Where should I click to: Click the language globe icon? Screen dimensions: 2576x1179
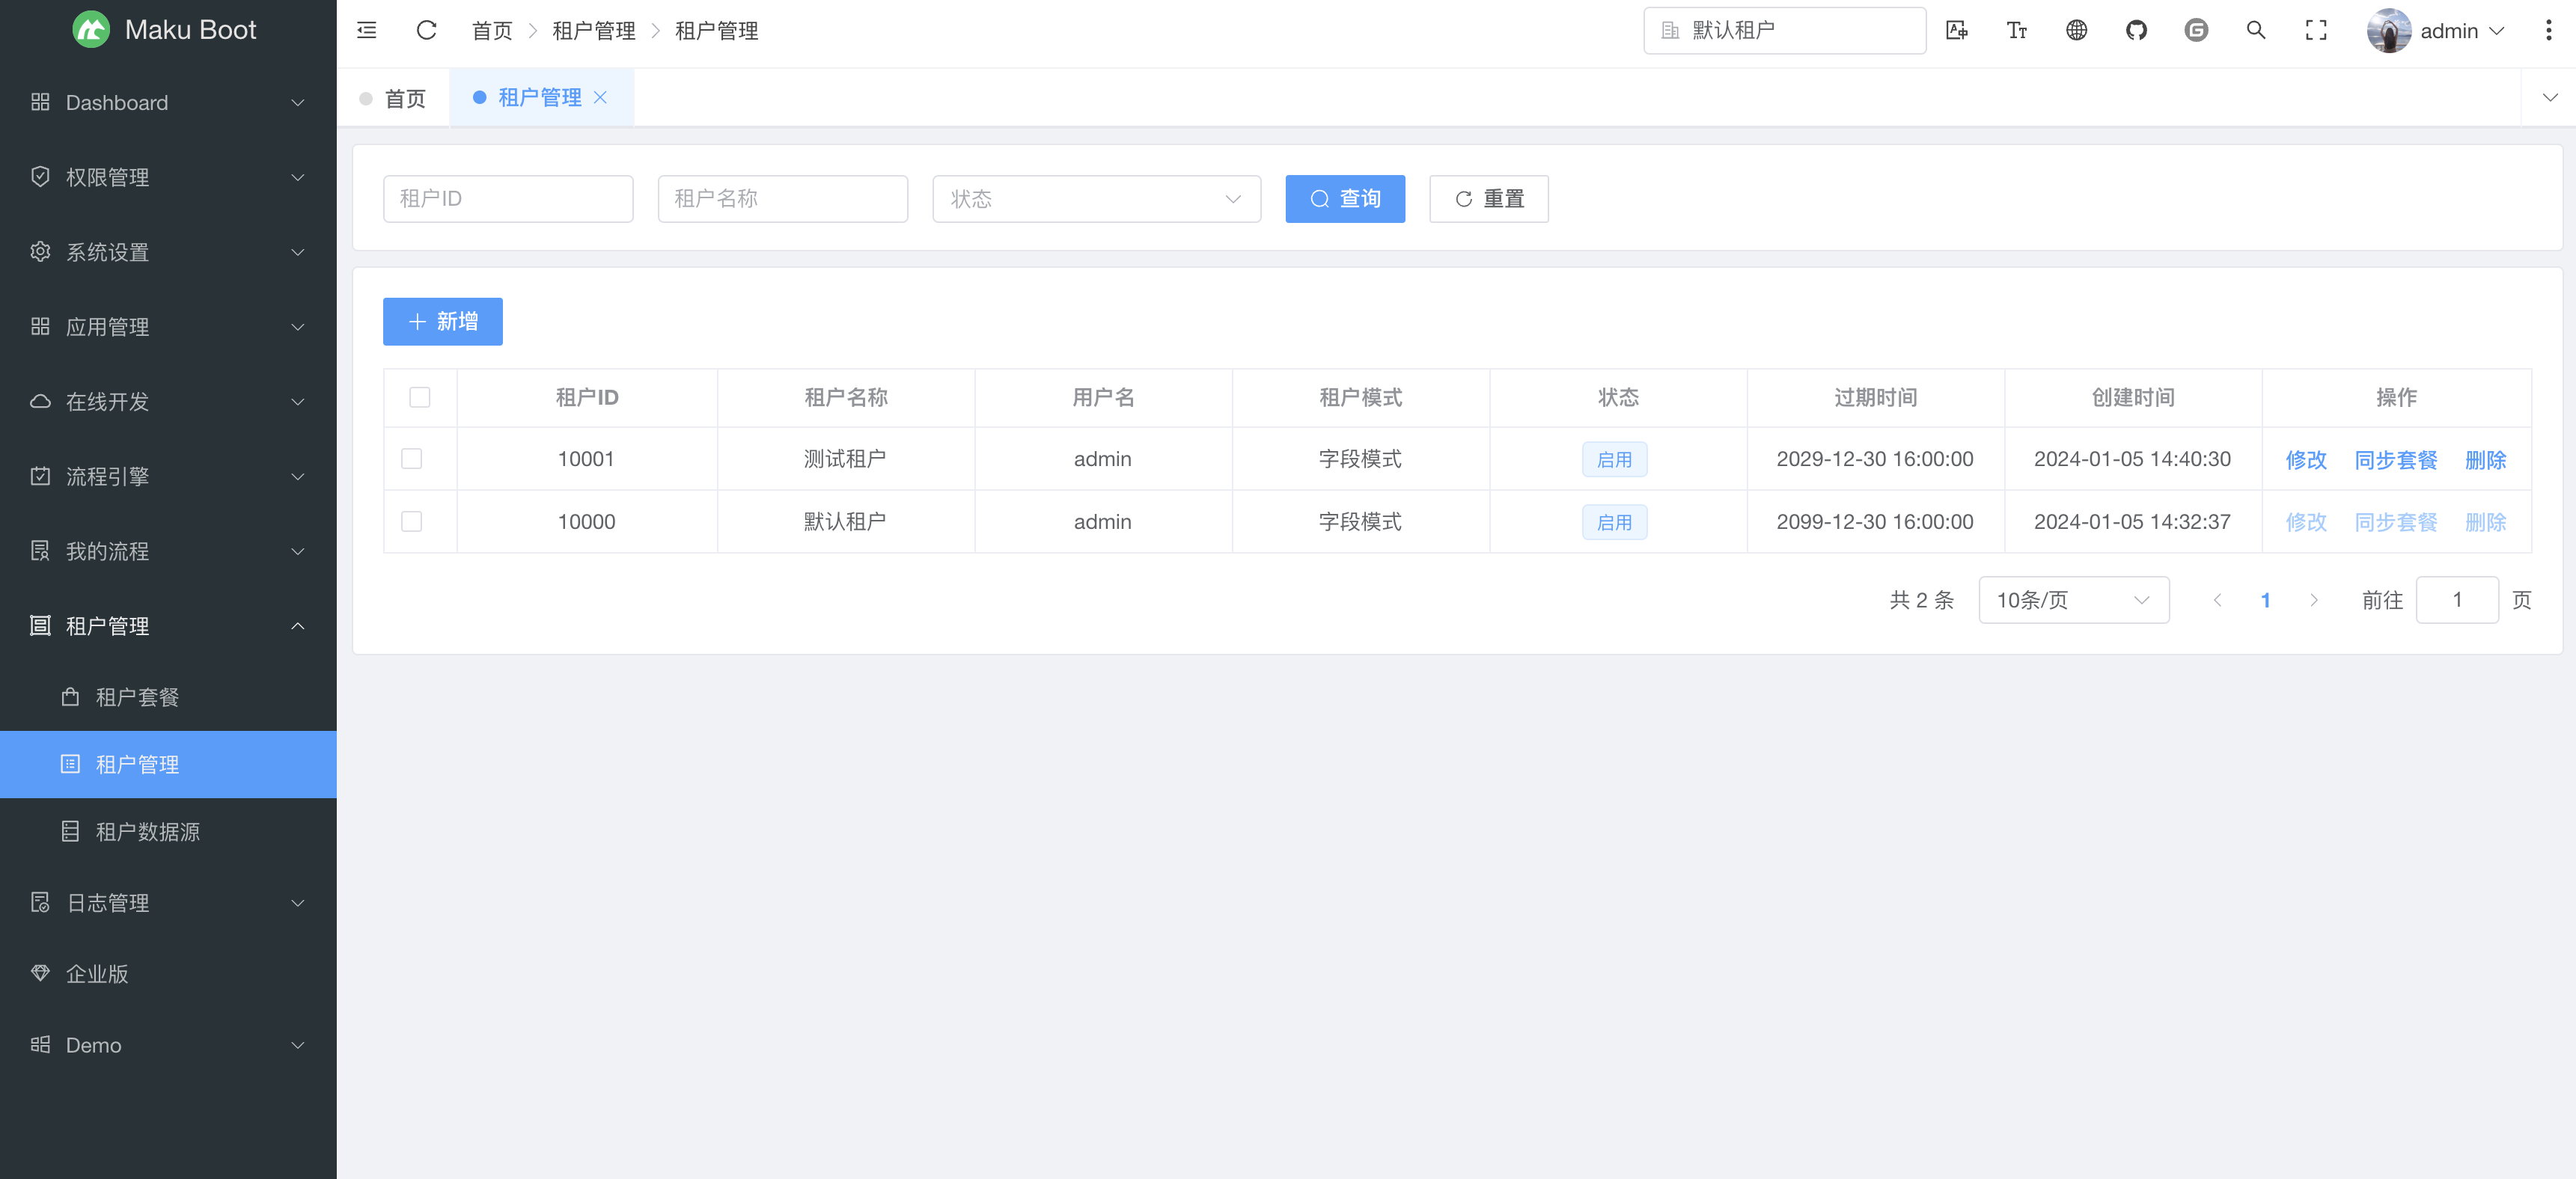tap(2076, 30)
